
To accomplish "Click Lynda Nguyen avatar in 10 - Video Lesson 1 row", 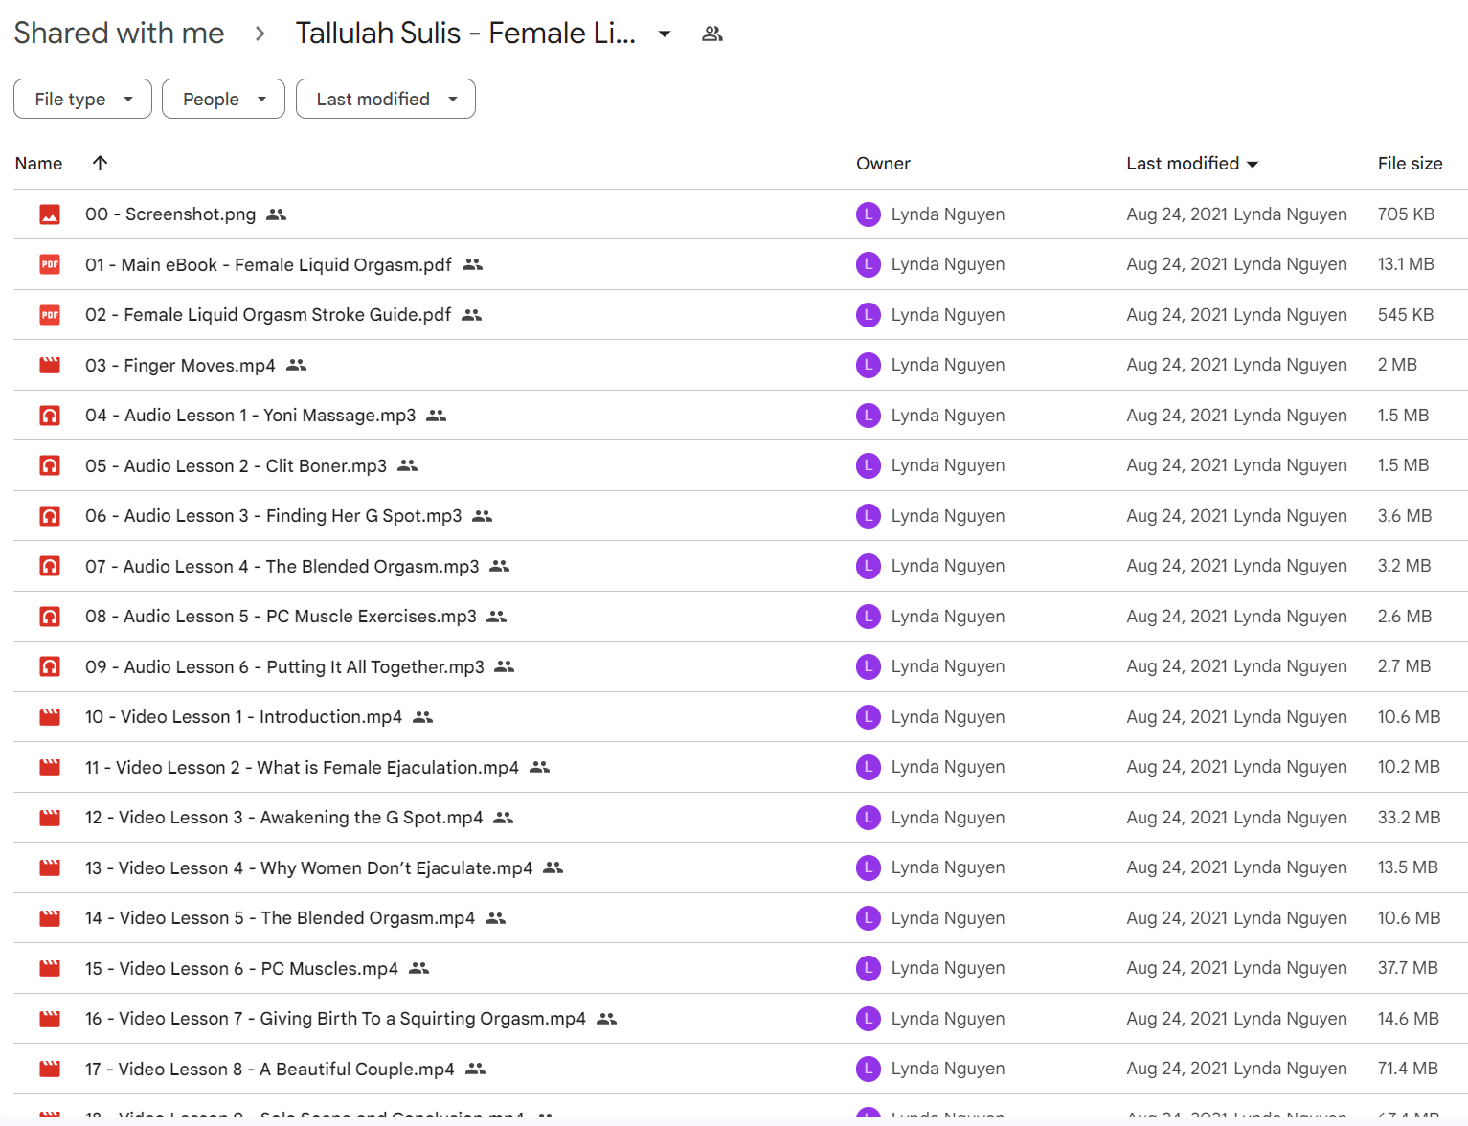I will (869, 717).
